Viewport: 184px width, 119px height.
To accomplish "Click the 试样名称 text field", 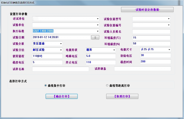I will point(61,69).
